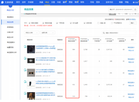The image size is (139, 102).
Task: Sort by 商品浏览量 using its sort arrows
Action: (x=88, y=40)
